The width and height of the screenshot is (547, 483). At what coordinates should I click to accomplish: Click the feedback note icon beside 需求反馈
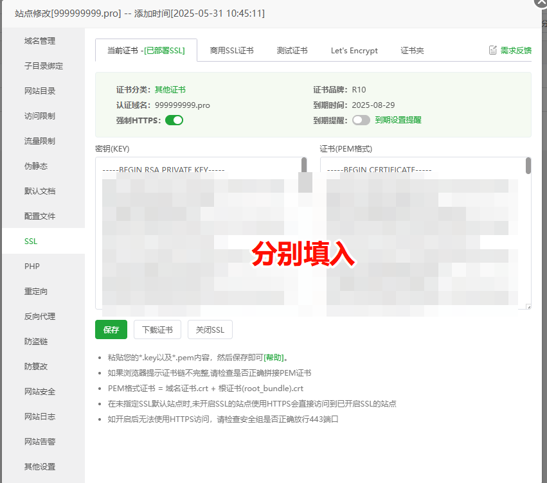point(492,50)
